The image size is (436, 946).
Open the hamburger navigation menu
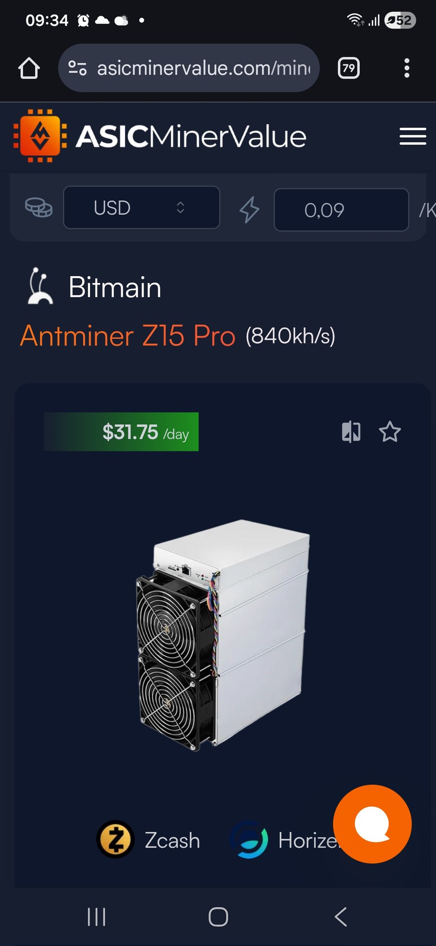pos(412,136)
